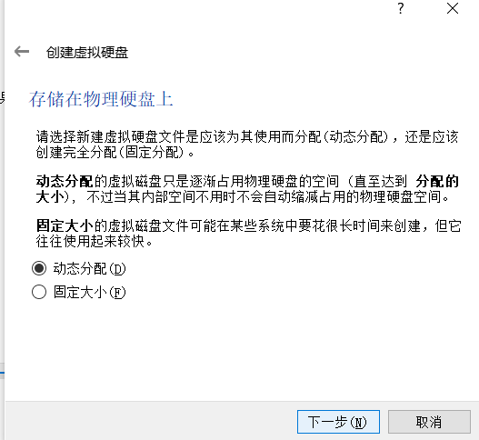Open help with the question mark icon
Screen dimensions: 479x440
(x=401, y=8)
